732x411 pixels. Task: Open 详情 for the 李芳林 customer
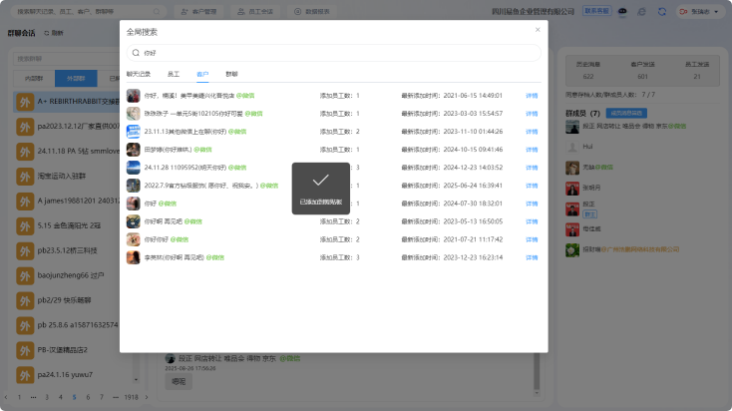(x=532, y=257)
